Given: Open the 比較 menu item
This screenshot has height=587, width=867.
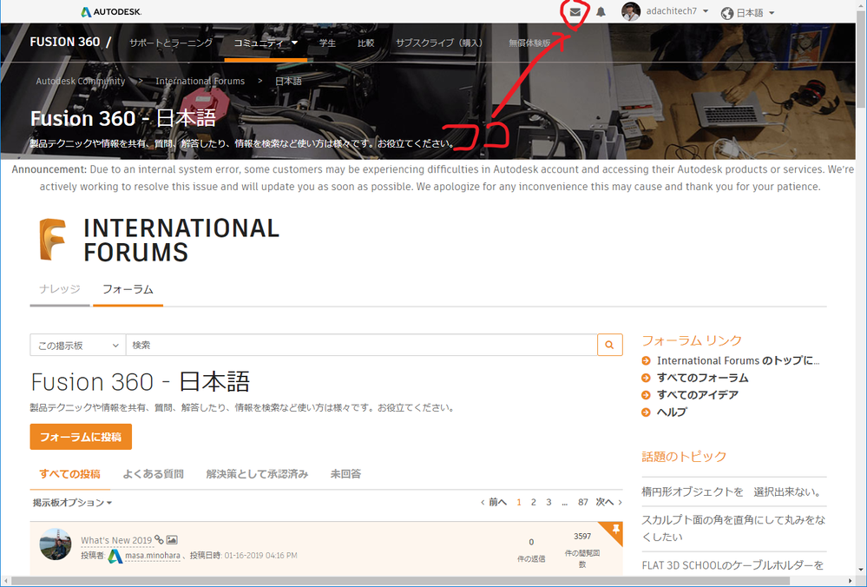Looking at the screenshot, I should [365, 43].
